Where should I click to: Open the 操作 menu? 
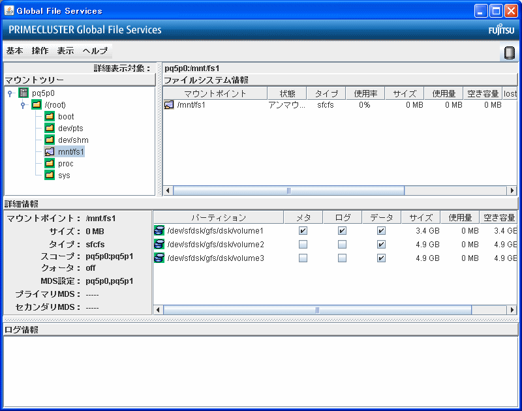pos(40,51)
